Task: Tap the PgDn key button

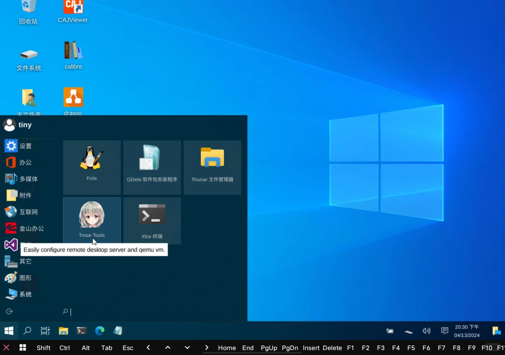Action: 290,348
